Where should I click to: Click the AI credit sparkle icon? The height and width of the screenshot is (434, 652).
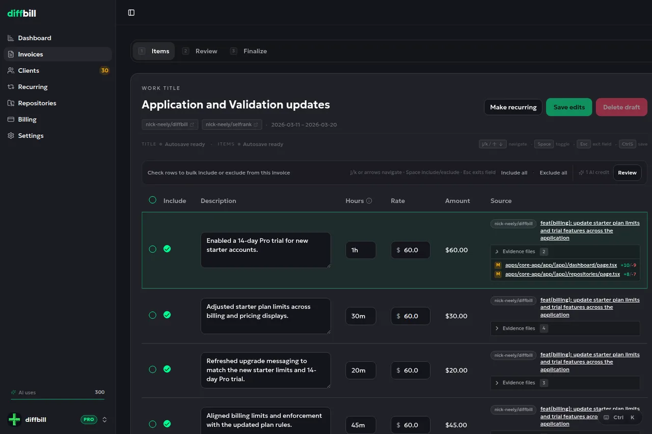[581, 172]
